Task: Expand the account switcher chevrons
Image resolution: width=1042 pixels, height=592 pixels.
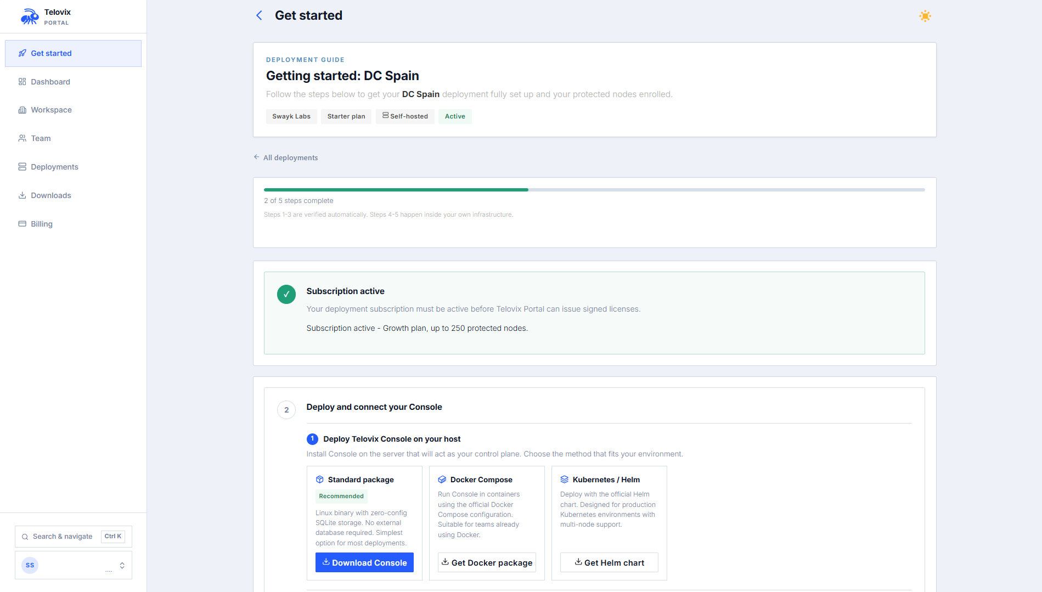Action: click(122, 565)
